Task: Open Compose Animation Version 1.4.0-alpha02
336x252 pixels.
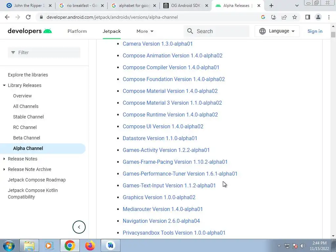Action: 173,55
